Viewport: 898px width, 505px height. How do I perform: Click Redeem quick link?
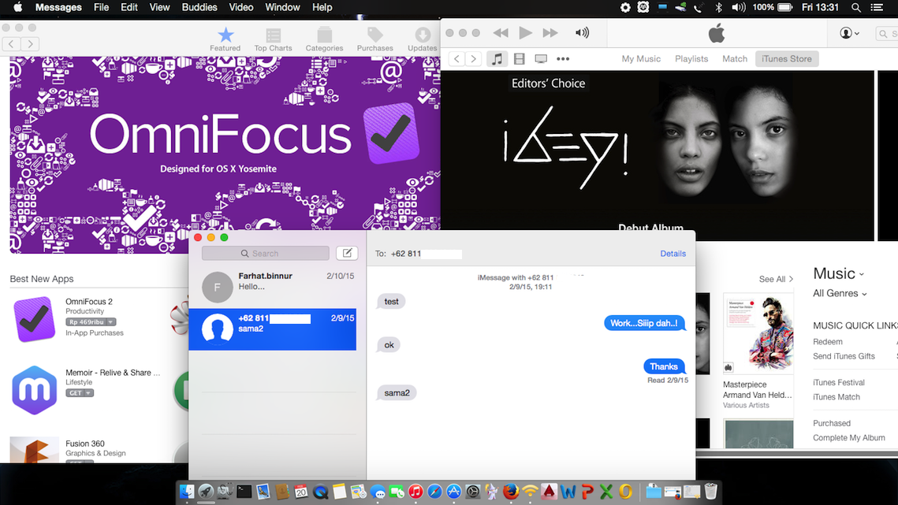828,342
